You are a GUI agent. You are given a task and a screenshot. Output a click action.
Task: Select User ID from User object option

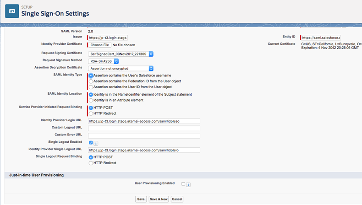tap(91, 87)
